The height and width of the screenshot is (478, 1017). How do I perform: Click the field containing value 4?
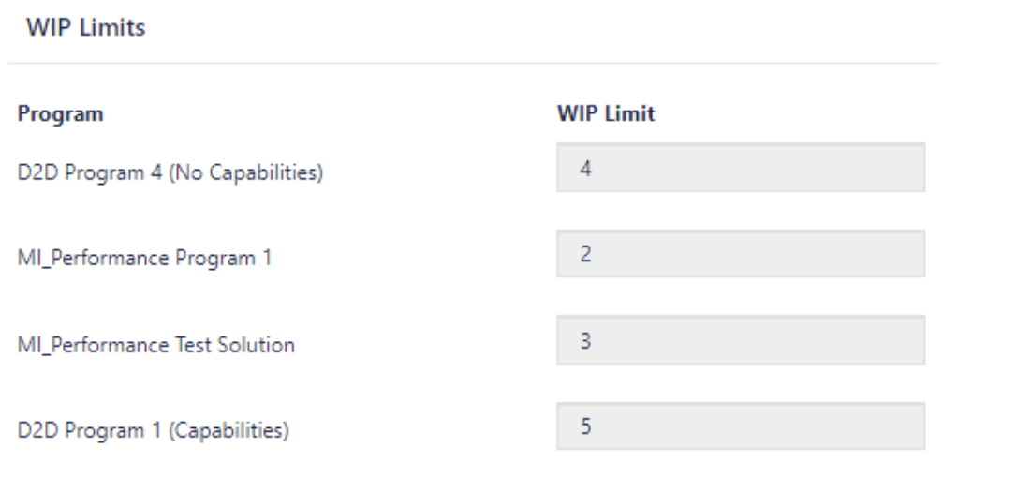coord(741,168)
